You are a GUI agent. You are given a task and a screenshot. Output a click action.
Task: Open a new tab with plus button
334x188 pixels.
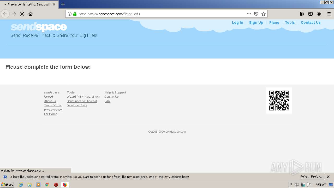63,4
